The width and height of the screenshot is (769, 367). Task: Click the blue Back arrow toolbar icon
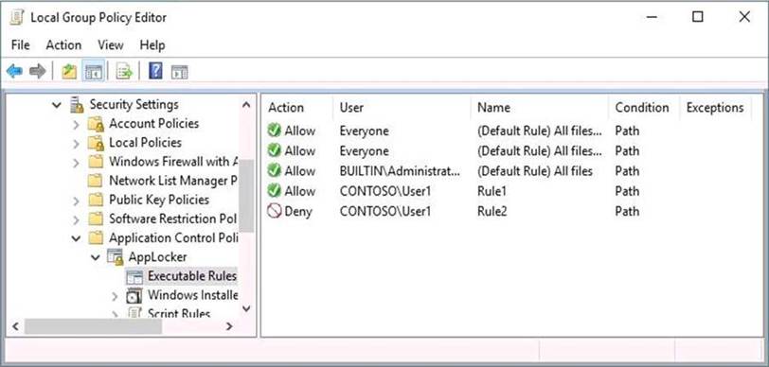pyautogui.click(x=14, y=72)
